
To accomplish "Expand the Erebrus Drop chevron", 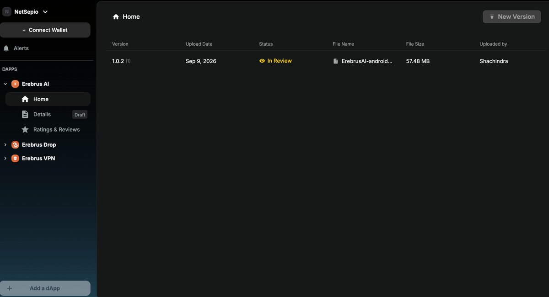I will (5, 145).
